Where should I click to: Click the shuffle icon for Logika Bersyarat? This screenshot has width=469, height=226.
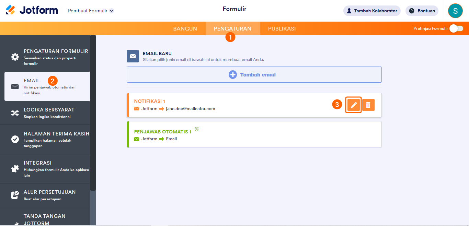tap(15, 113)
